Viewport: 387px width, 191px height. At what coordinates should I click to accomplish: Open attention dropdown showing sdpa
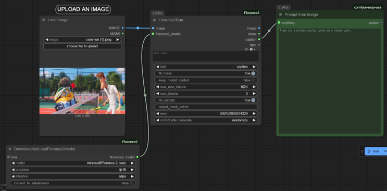(x=73, y=176)
